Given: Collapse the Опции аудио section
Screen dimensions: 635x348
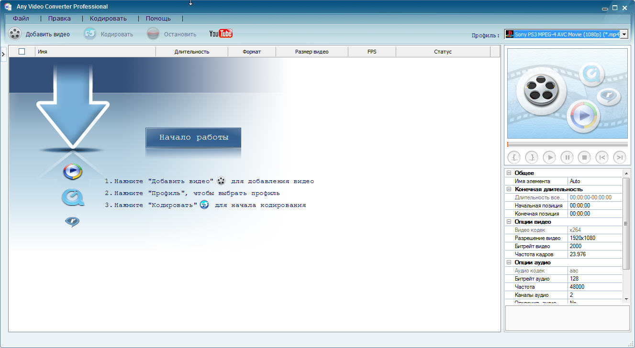Looking at the screenshot, I should click(x=509, y=262).
